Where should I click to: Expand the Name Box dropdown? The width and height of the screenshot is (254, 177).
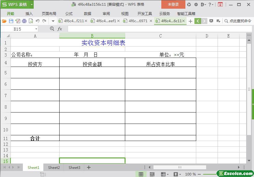point(36,29)
